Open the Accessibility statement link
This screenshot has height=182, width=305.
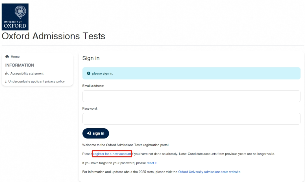coord(27,73)
